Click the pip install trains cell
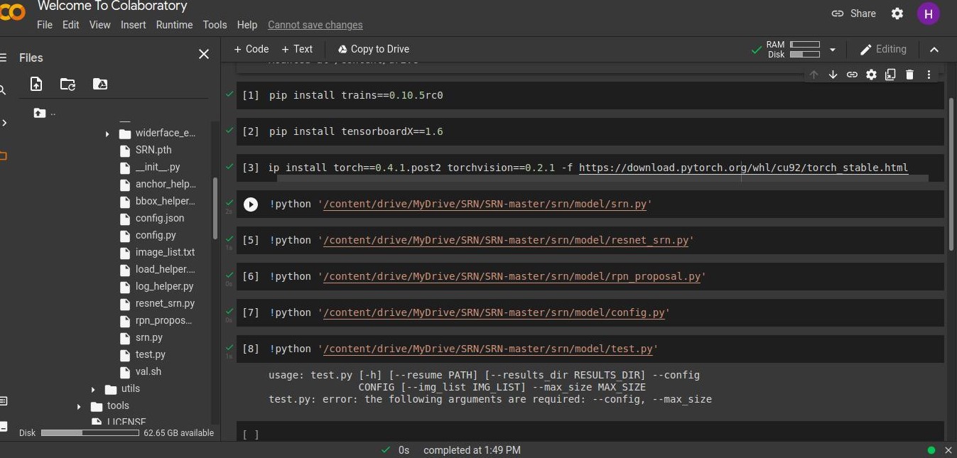The image size is (957, 458). click(x=590, y=95)
